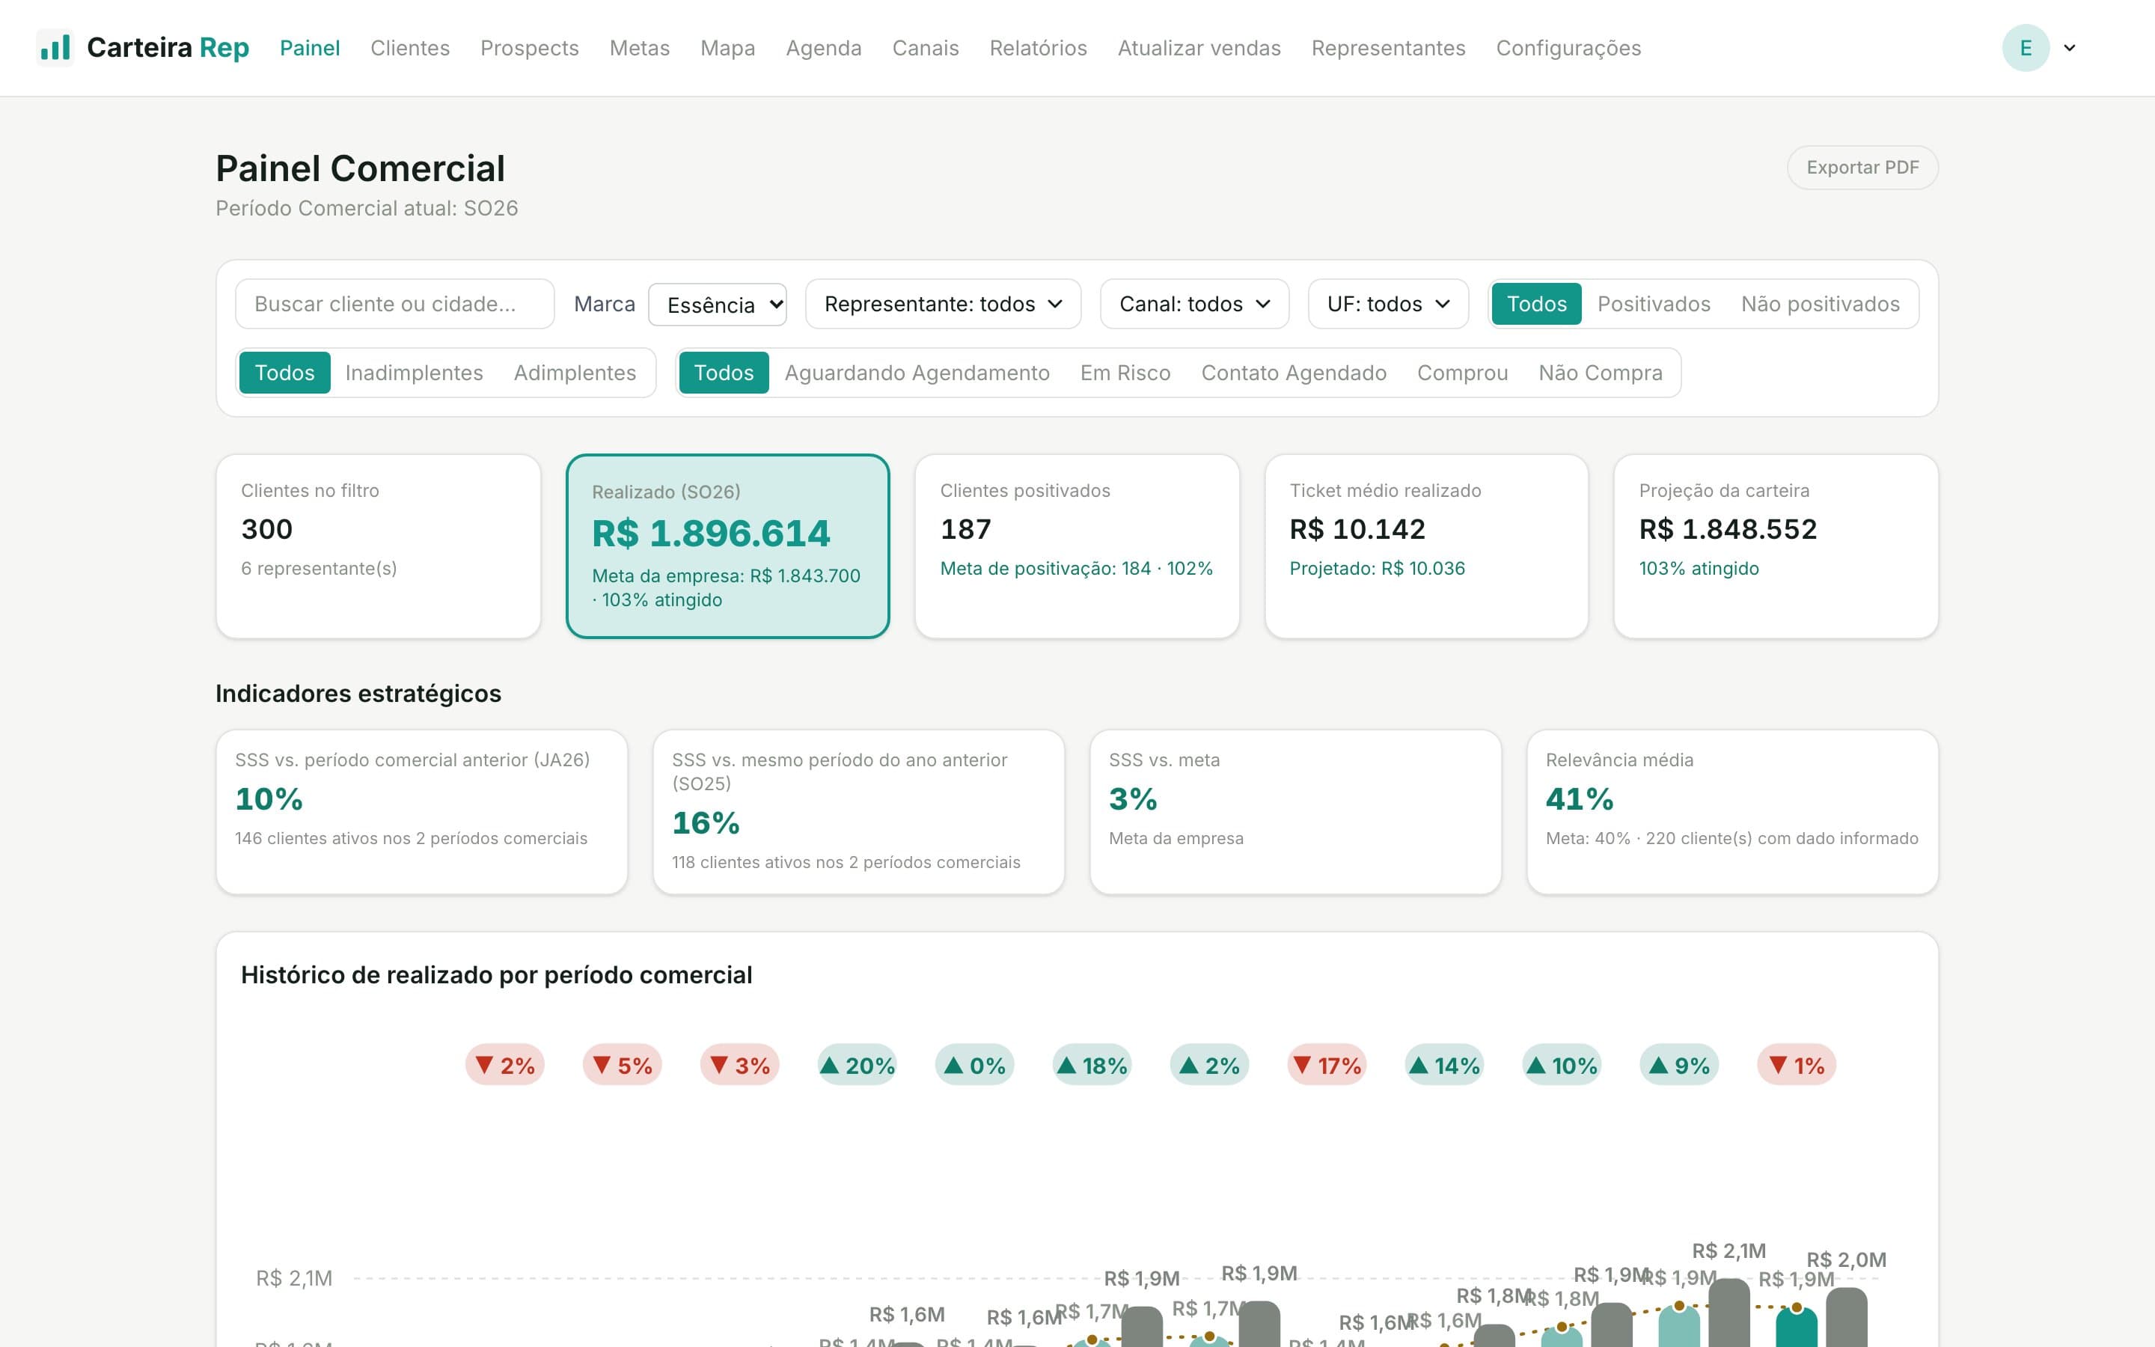Select the Contato Agendado status filter
This screenshot has height=1347, width=2155.
click(x=1294, y=373)
